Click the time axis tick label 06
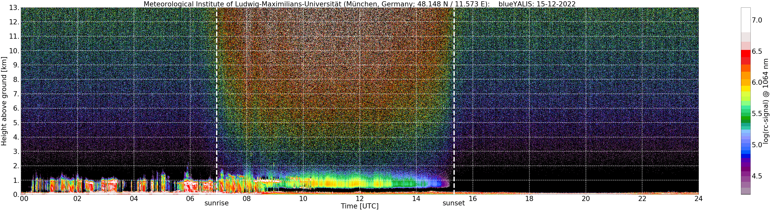Image resolution: width=771 pixels, height=211 pixels. coord(190,199)
